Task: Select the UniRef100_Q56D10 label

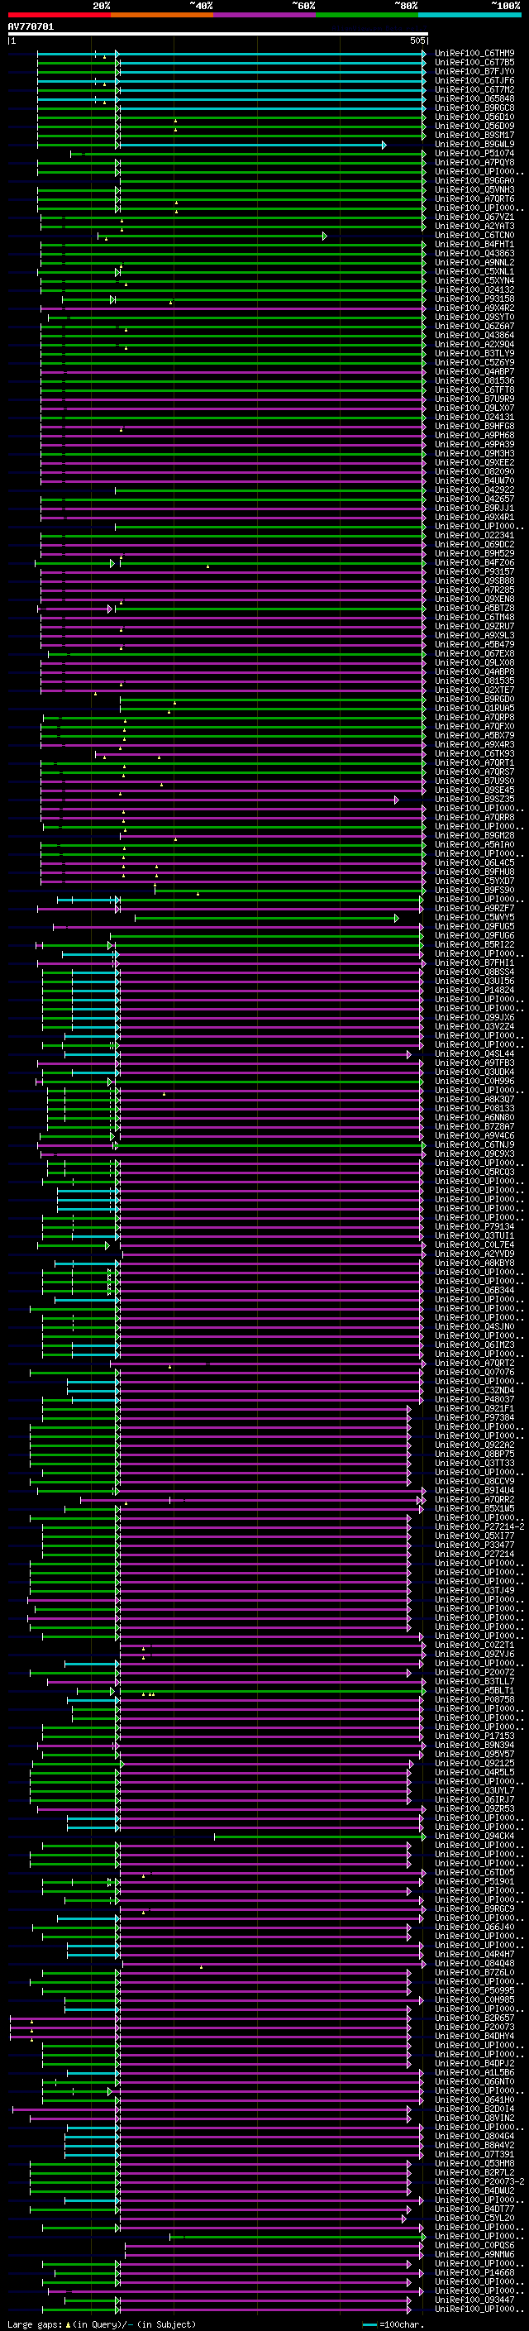Action: click(x=474, y=117)
